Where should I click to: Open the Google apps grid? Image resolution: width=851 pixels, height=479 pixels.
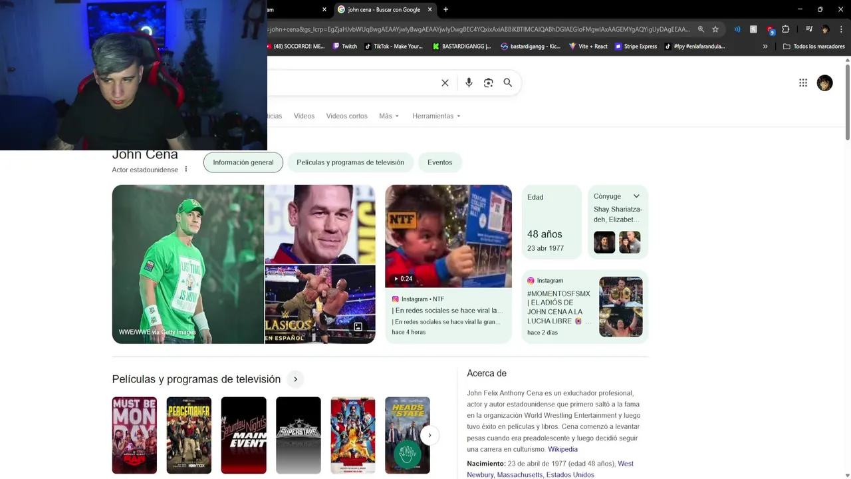(803, 82)
